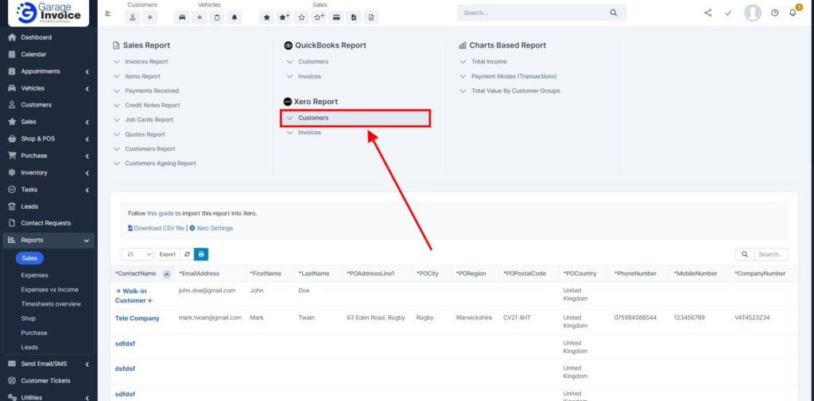The height and width of the screenshot is (401, 814).
Task: Open QuickBooks Report Customers
Action: click(x=313, y=61)
